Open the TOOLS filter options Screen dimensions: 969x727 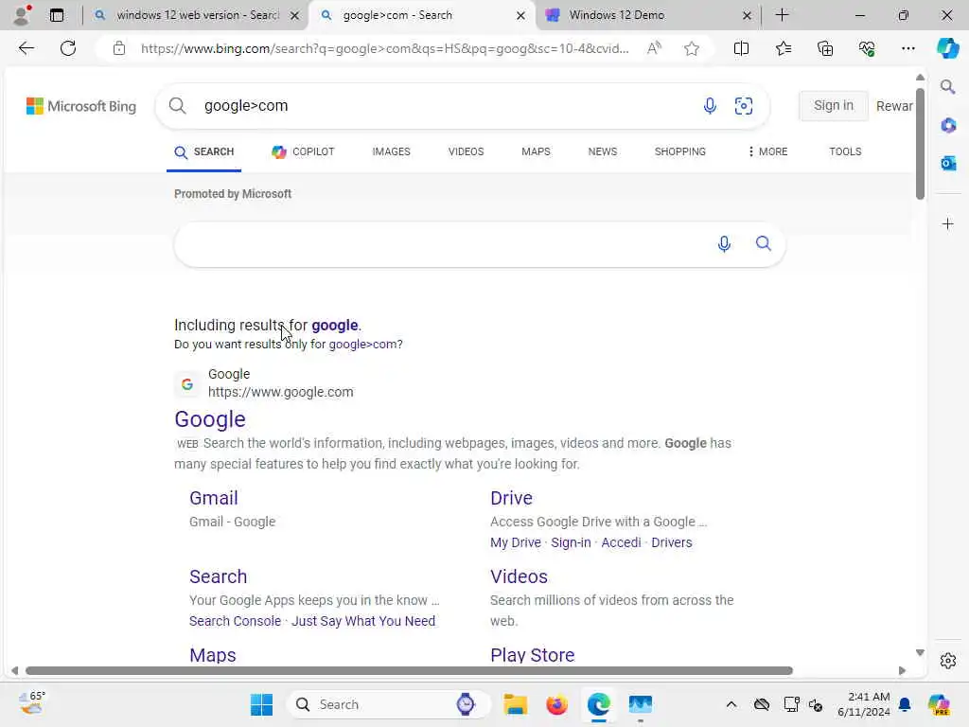point(845,151)
